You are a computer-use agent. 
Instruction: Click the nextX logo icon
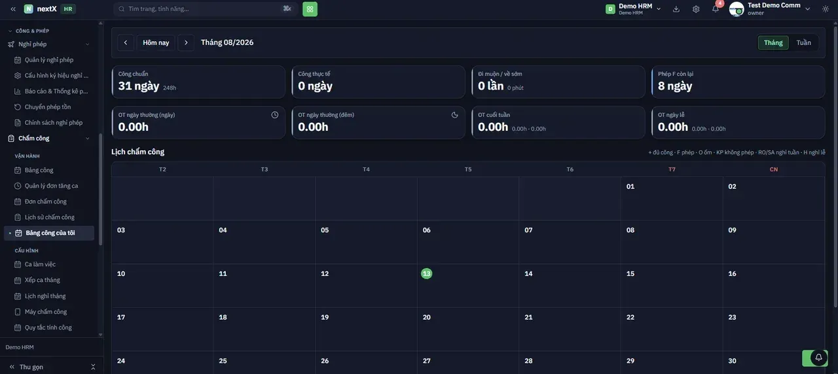(x=29, y=9)
